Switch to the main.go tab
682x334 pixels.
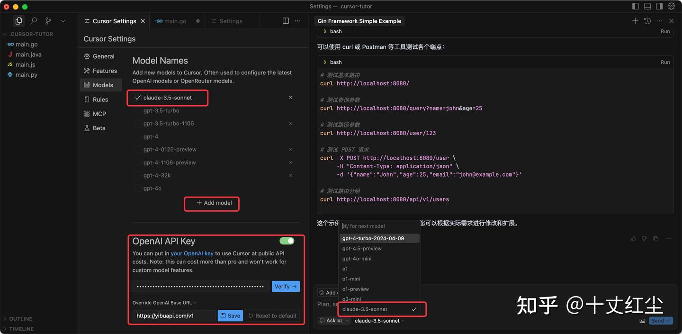[175, 21]
